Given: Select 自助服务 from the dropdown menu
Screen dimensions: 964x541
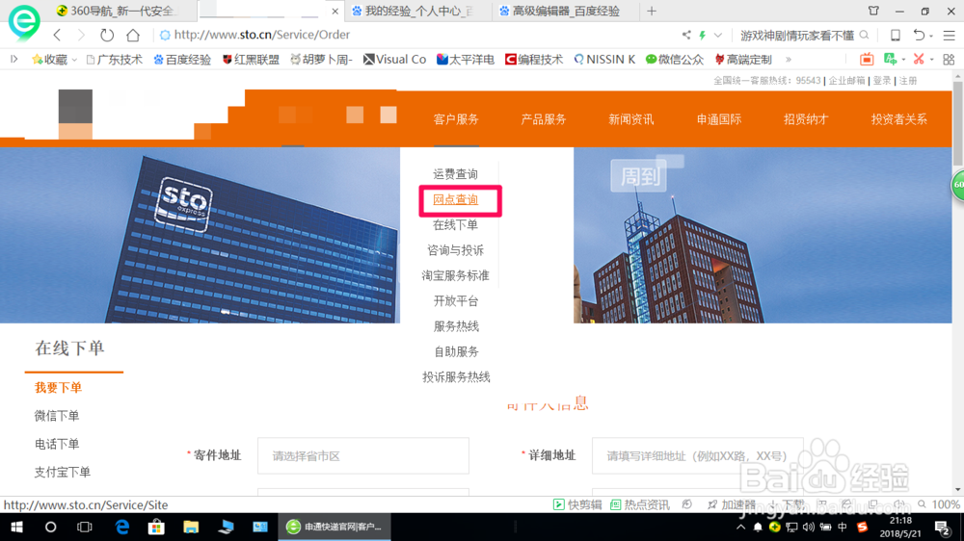Looking at the screenshot, I should pyautogui.click(x=456, y=351).
